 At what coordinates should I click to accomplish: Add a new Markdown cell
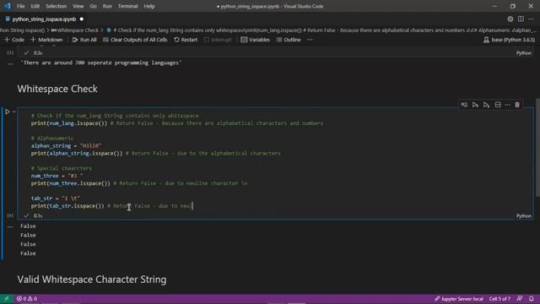click(46, 40)
